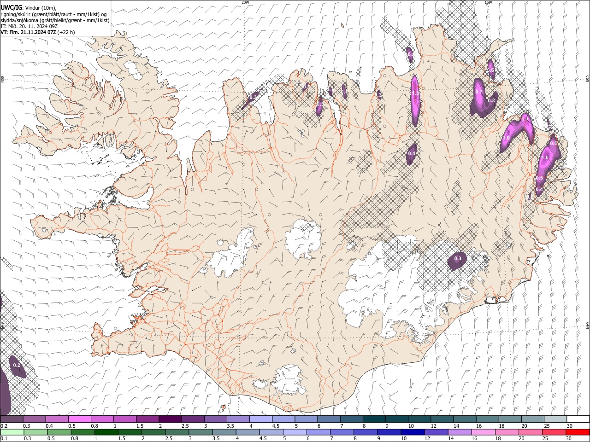Click the 'IT: Mið. 20. 11. 2024 09Z' line

[29, 26]
